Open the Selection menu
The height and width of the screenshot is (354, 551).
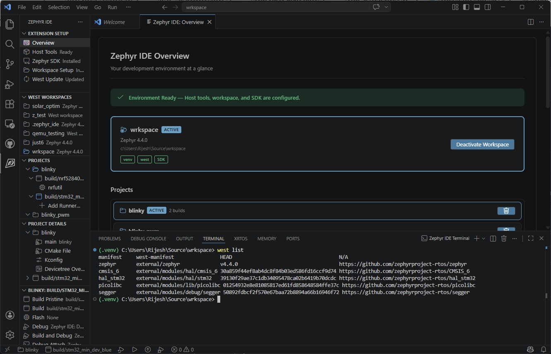click(x=59, y=7)
